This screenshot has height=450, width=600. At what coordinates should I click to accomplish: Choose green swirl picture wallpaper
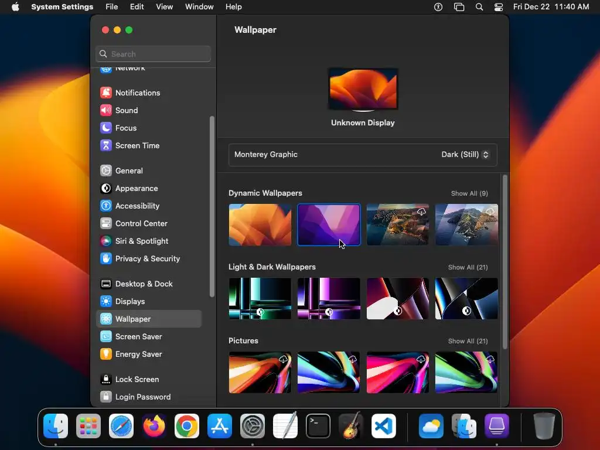pos(466,372)
